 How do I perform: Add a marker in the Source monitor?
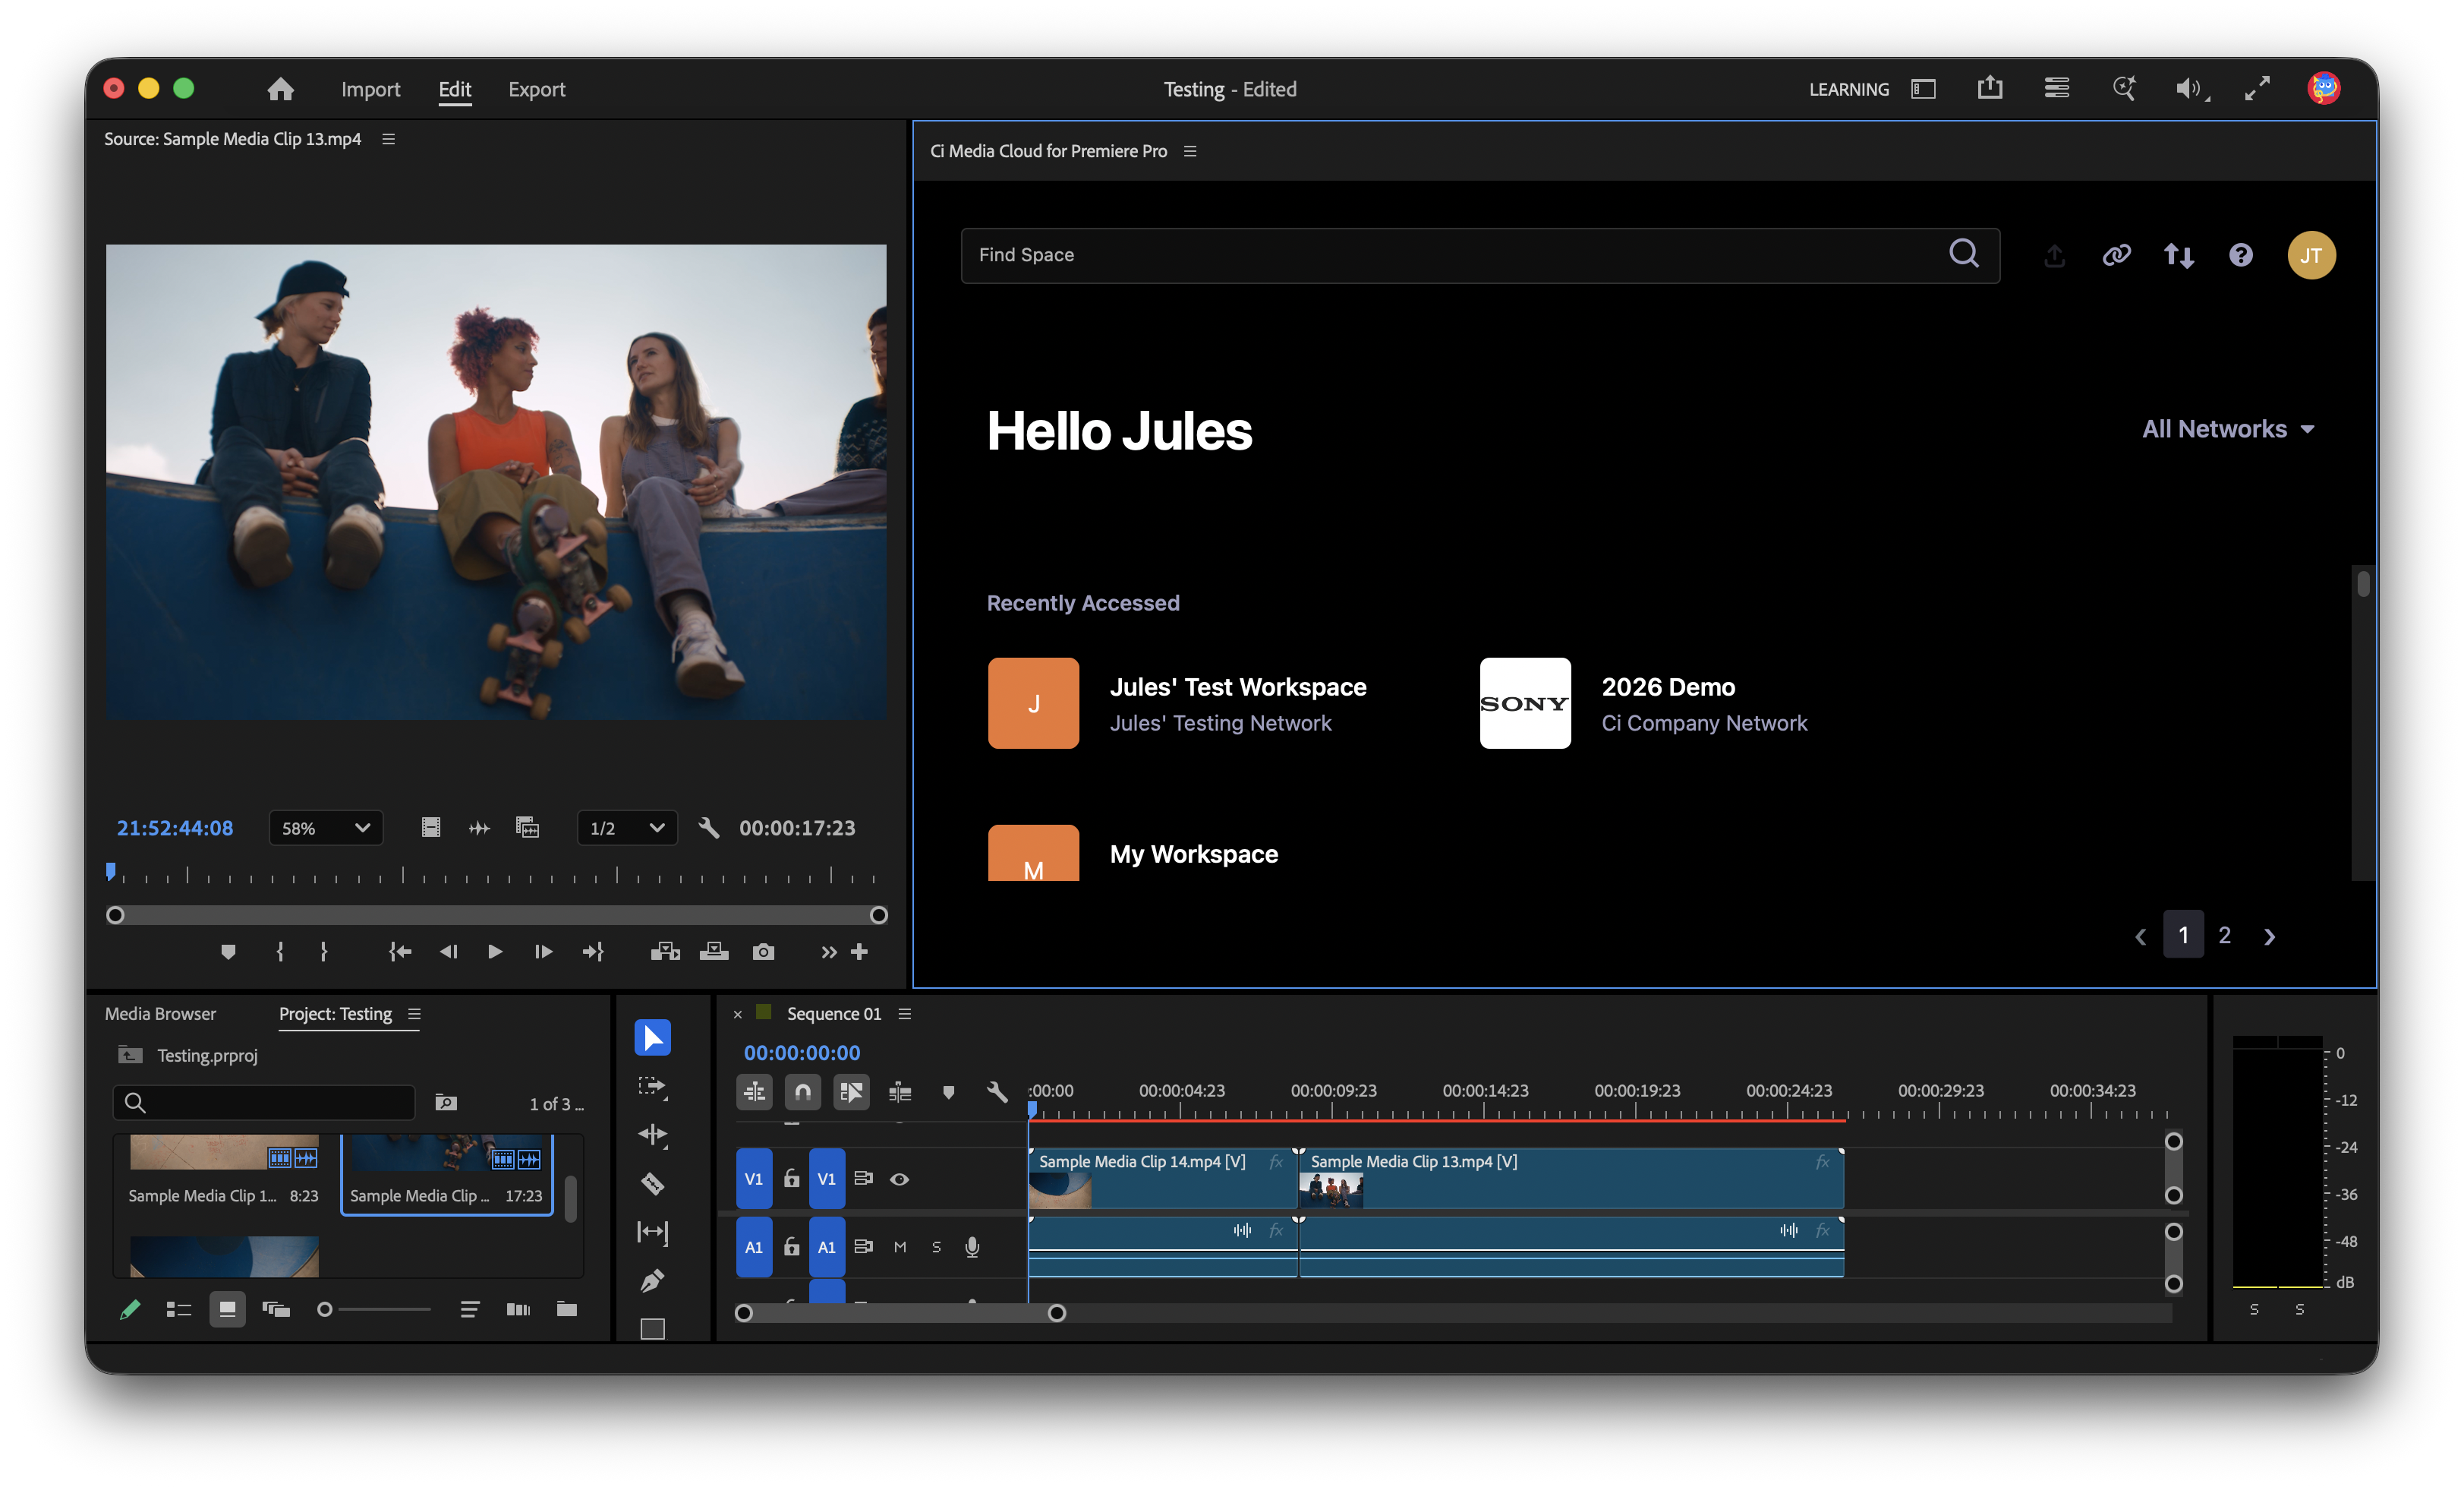(228, 952)
